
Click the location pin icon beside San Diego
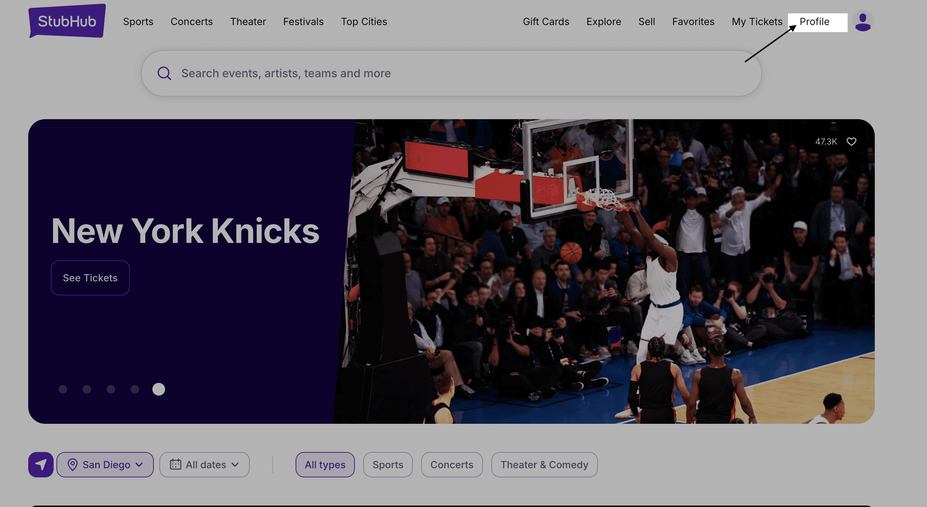click(x=73, y=465)
